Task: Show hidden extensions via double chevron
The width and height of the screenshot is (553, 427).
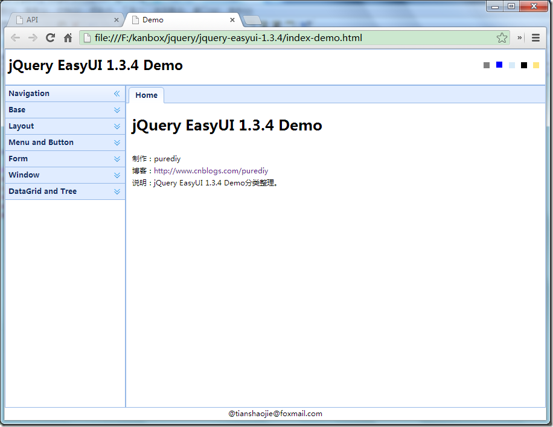Action: 520,38
